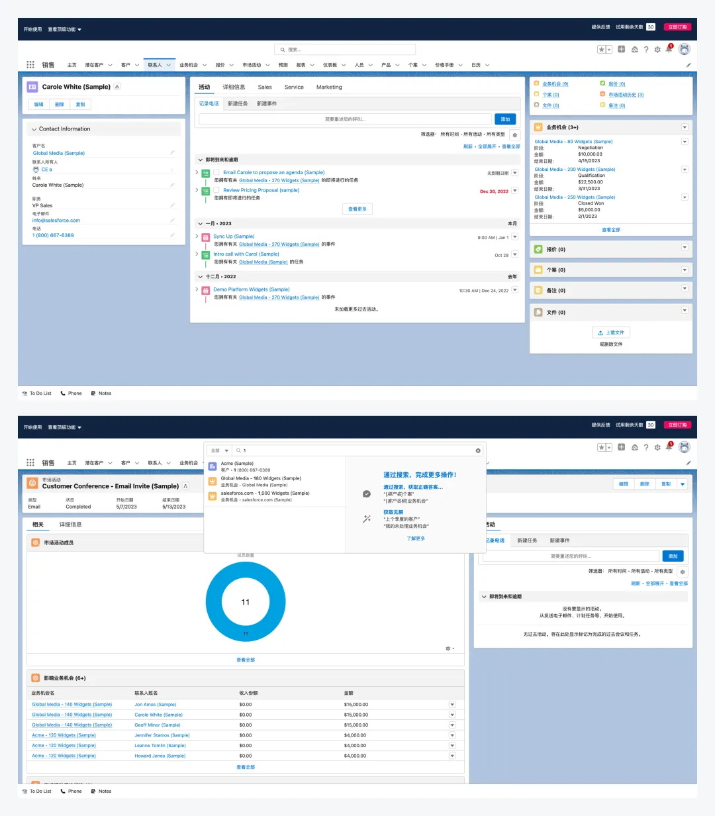Check the Email Carole to propose an agenda task

[216, 172]
